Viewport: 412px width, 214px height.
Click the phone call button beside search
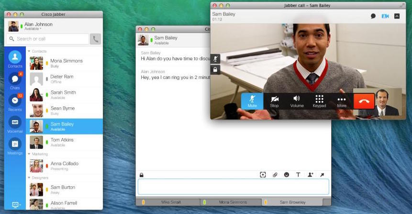[95, 39]
